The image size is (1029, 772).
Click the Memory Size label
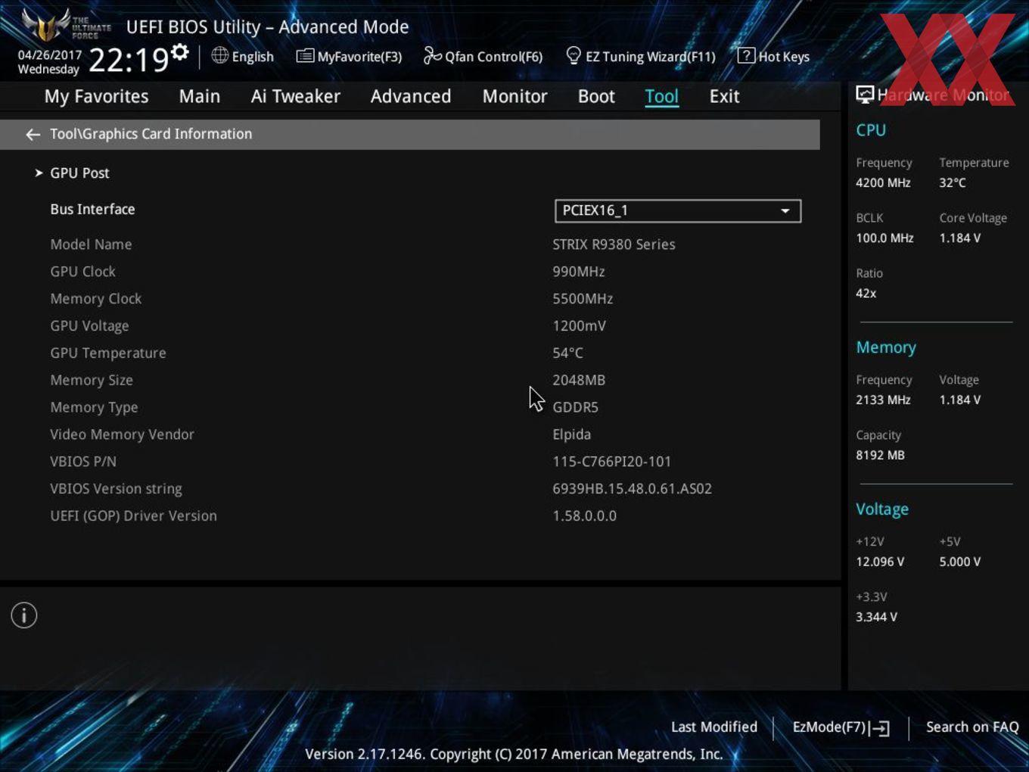pos(92,381)
